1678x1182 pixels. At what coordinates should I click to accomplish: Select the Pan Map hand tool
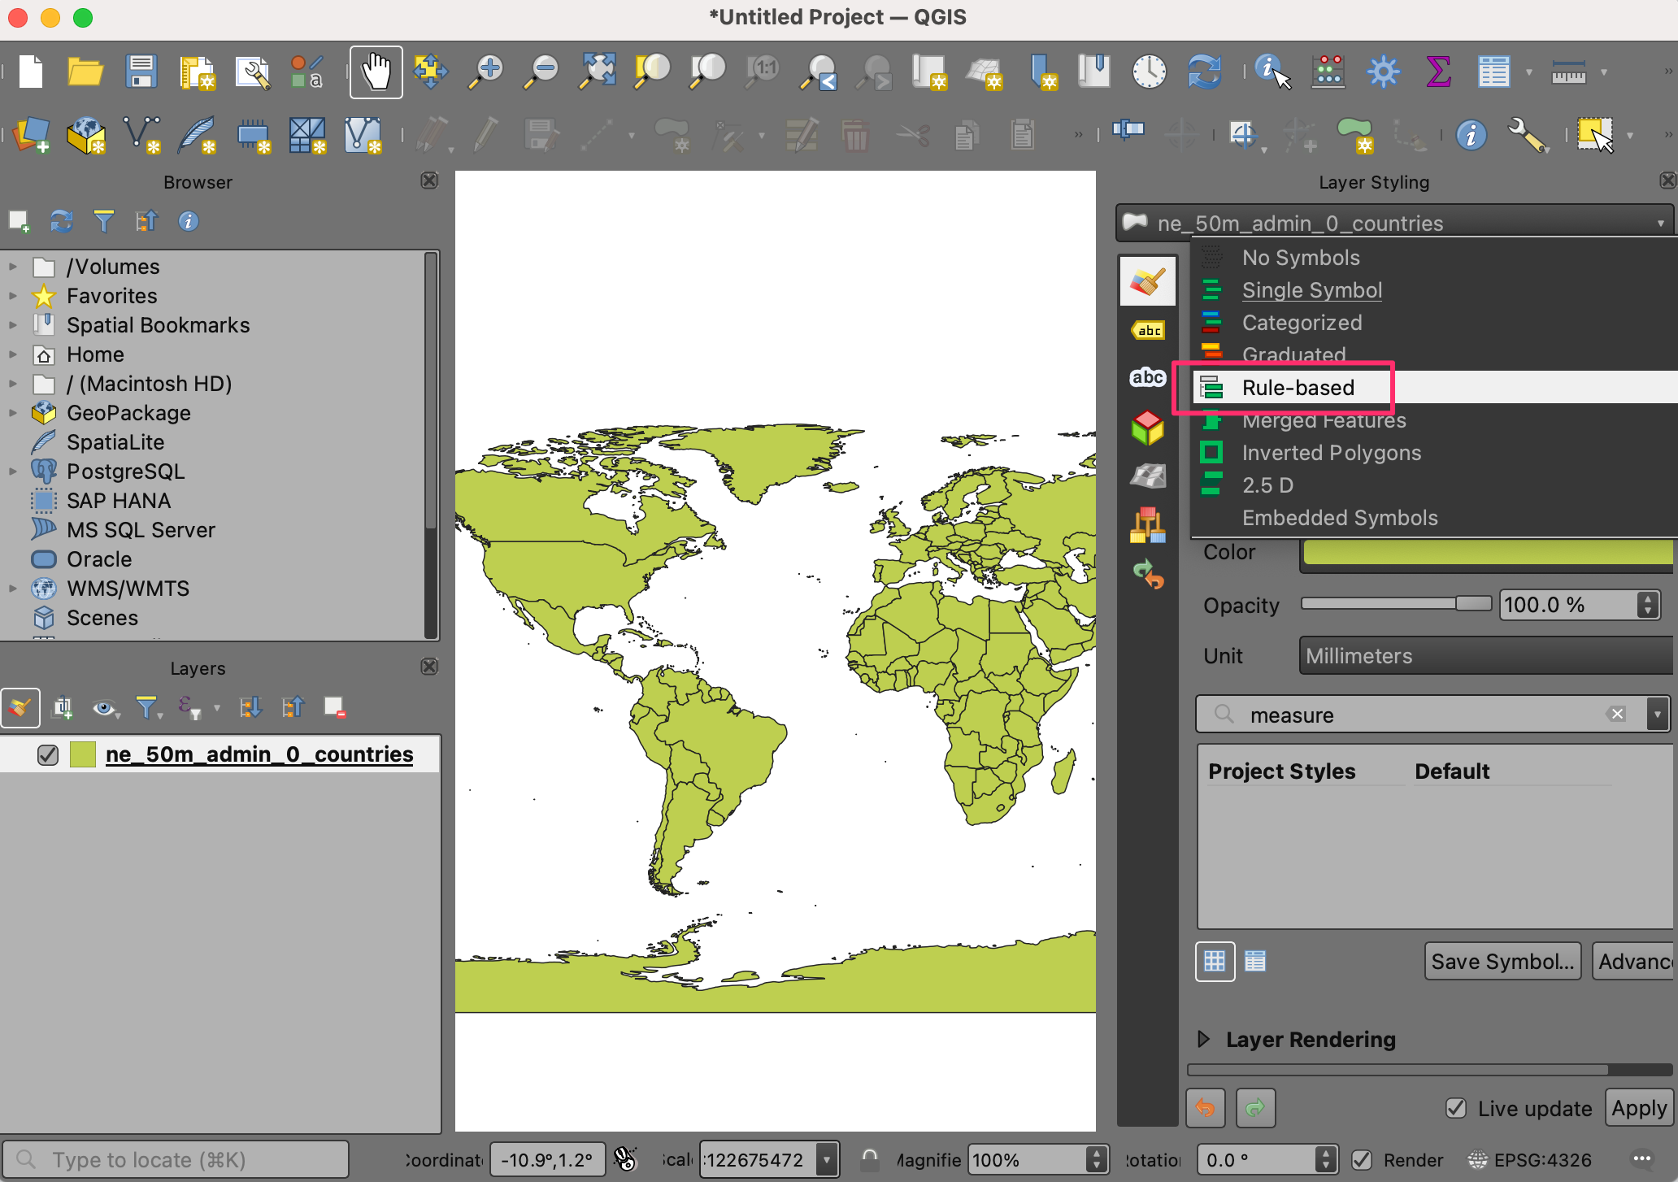click(376, 72)
